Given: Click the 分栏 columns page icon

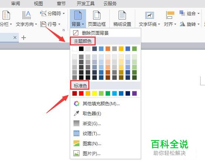Looking at the screenshot, I should point(6,15).
